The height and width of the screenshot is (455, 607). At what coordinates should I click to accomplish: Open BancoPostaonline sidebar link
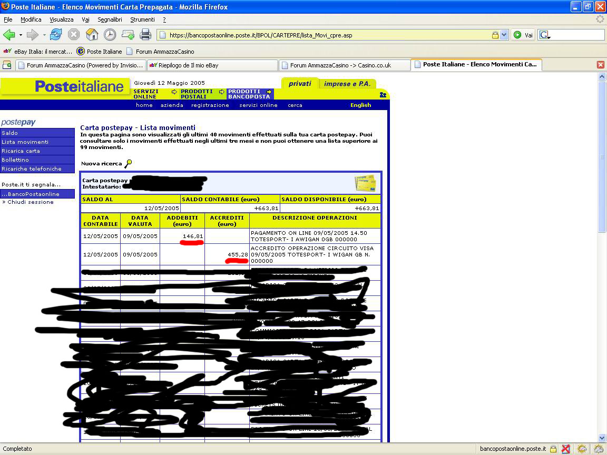37,194
